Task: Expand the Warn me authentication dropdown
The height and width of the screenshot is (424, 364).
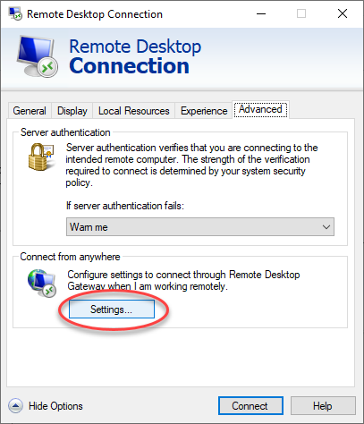Action: pyautogui.click(x=200, y=227)
